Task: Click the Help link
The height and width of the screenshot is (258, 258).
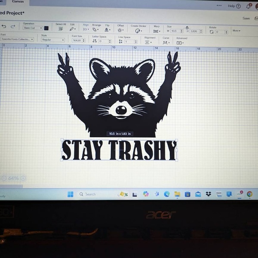Action: tap(231, 6)
